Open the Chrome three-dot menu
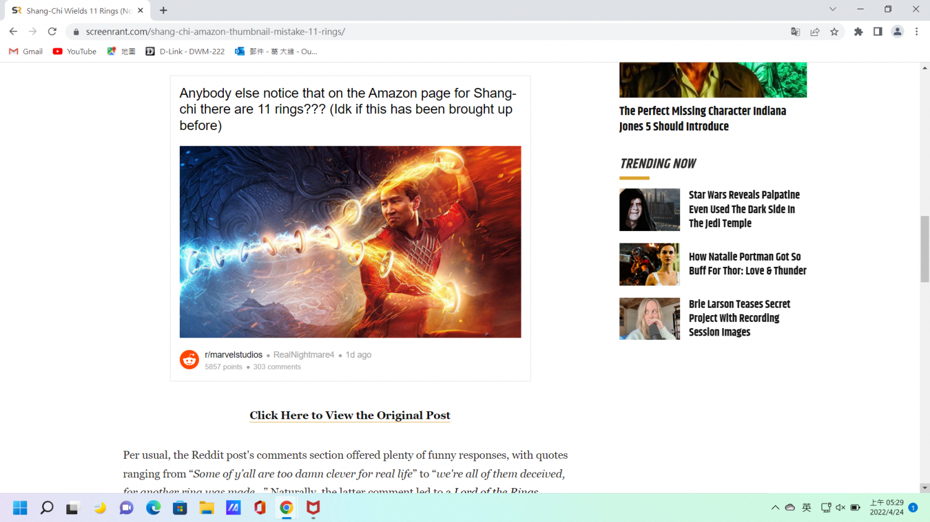The height and width of the screenshot is (522, 930). pos(916,32)
